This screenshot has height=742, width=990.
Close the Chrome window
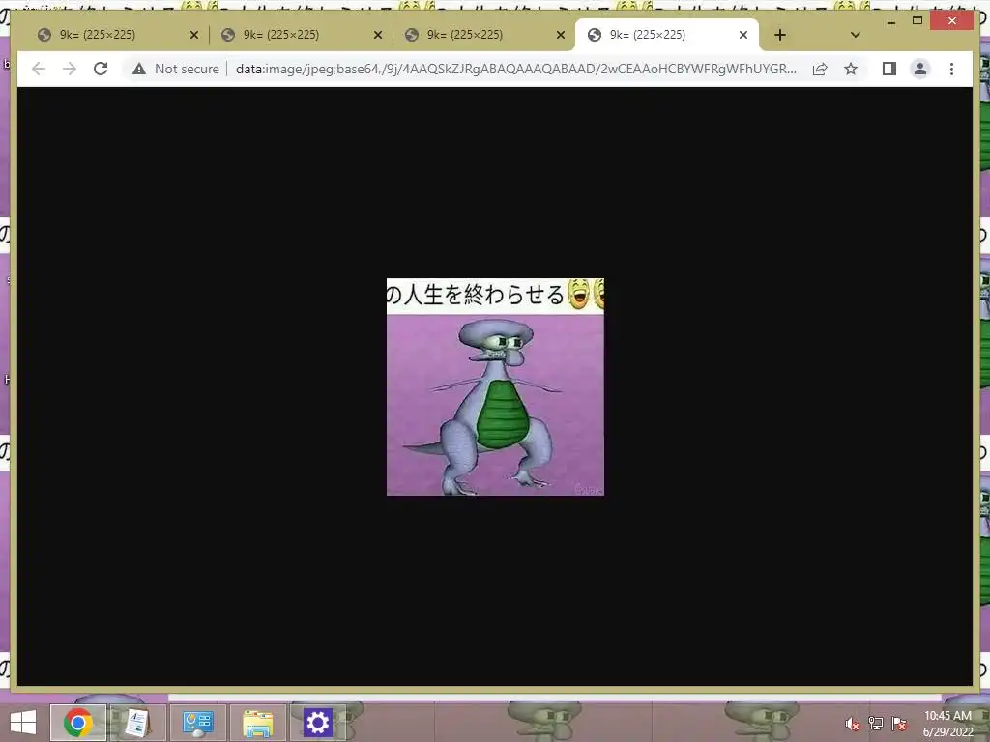[x=952, y=21]
